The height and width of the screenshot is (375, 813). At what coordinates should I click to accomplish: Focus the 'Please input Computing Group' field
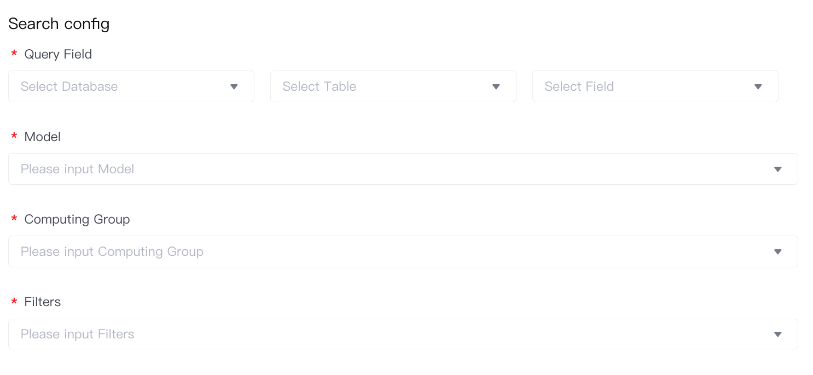click(x=383, y=251)
